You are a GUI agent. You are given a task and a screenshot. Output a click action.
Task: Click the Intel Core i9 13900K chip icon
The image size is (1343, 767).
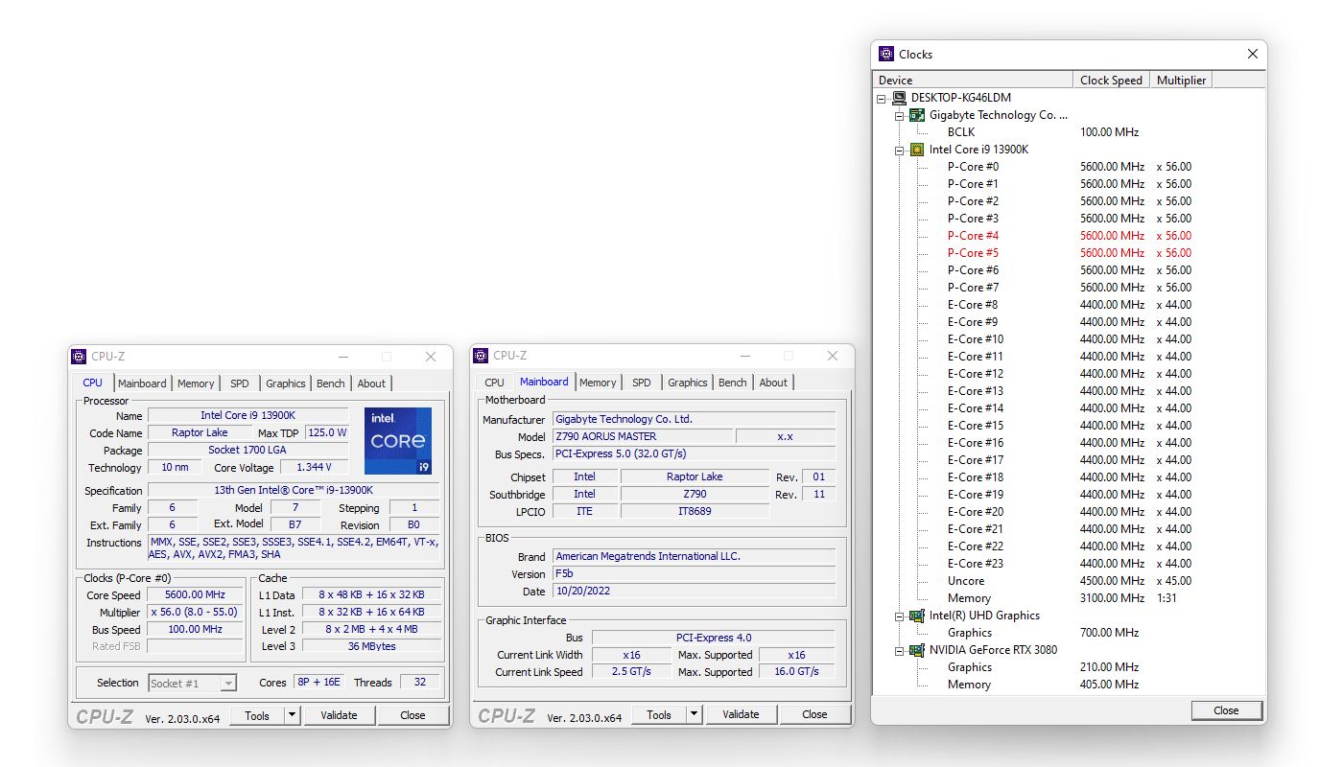(917, 150)
